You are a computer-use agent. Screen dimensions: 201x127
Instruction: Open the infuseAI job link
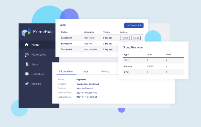coord(88,44)
